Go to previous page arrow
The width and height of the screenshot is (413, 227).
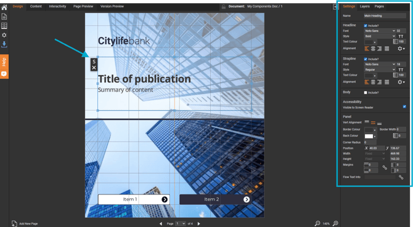pyautogui.click(x=161, y=223)
